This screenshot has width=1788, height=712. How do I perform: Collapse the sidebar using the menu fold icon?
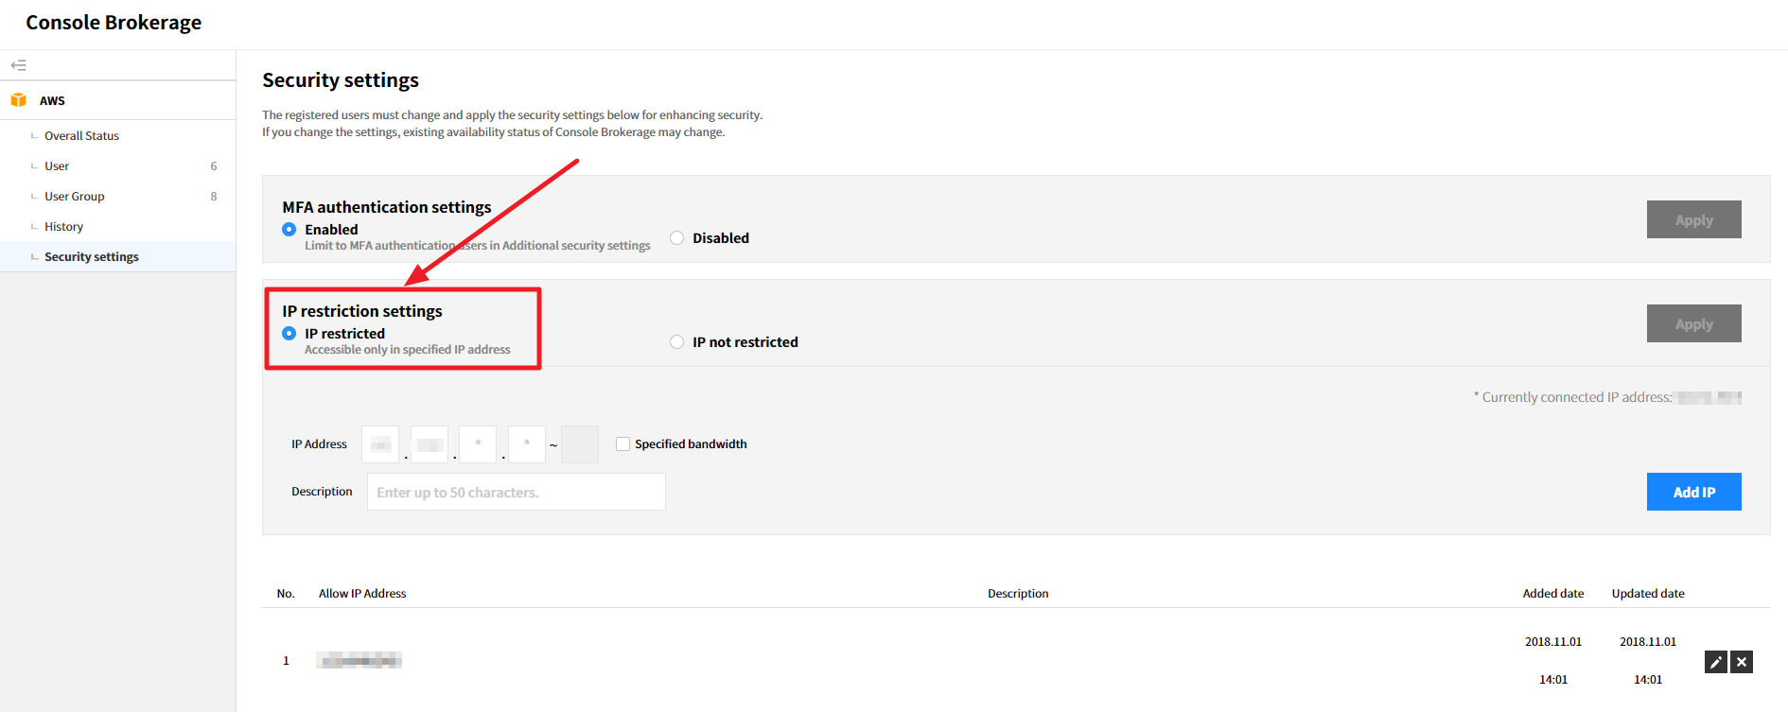coord(19,65)
